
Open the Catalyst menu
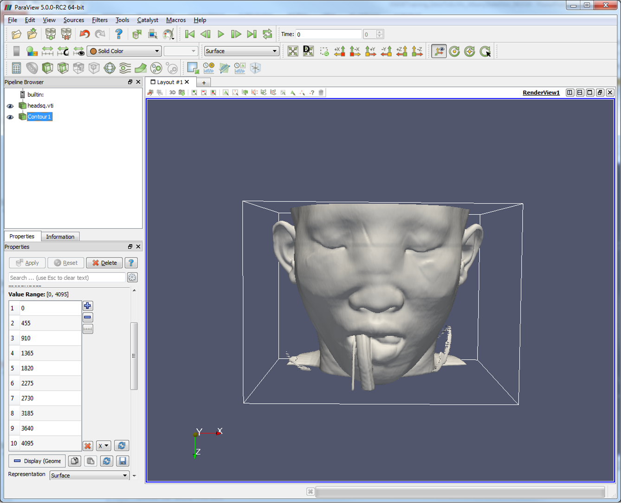pos(148,20)
